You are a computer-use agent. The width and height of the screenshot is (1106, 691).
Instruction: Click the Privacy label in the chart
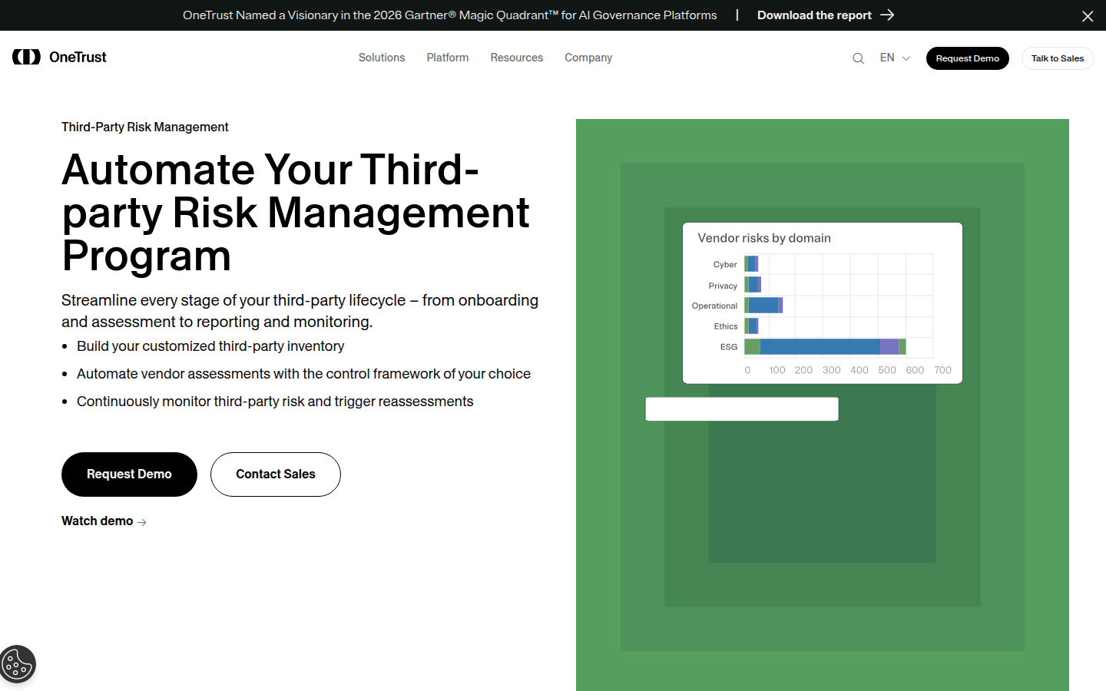pyautogui.click(x=723, y=286)
